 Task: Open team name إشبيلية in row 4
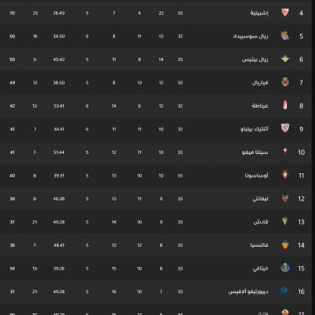pos(259,13)
